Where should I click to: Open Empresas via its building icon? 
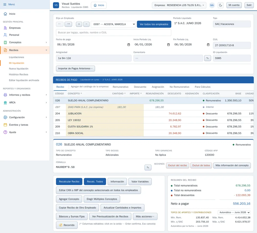pos(5,28)
